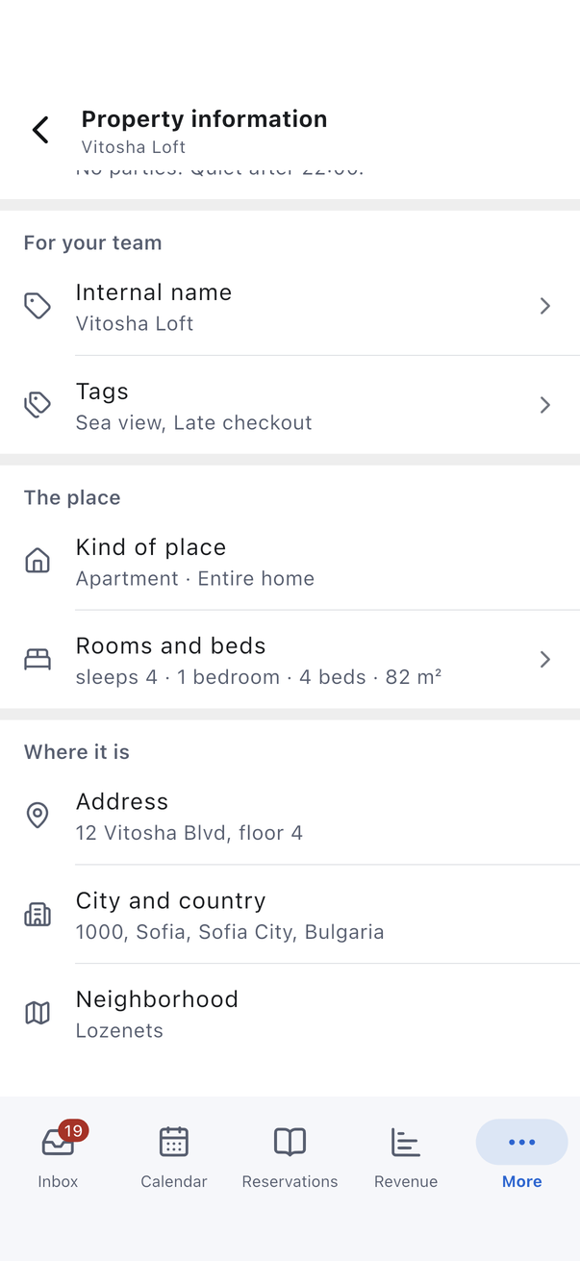Switch to the Calendar tab
The image size is (580, 1261).
pos(174,1155)
